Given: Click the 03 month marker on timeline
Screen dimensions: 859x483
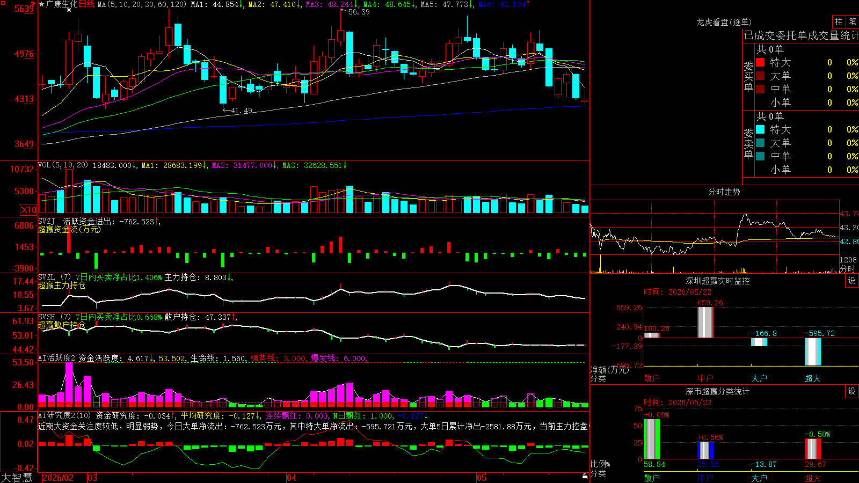Looking at the screenshot, I should (92, 478).
